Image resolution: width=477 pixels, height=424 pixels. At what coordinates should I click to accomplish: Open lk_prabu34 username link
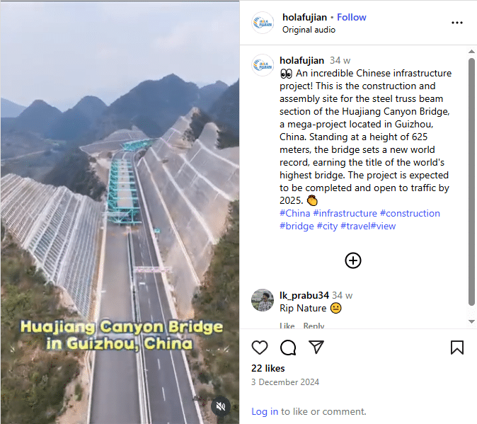tap(304, 295)
